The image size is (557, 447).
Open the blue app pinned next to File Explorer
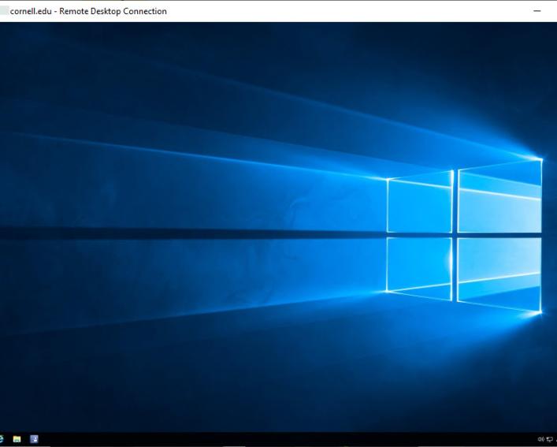click(x=34, y=439)
